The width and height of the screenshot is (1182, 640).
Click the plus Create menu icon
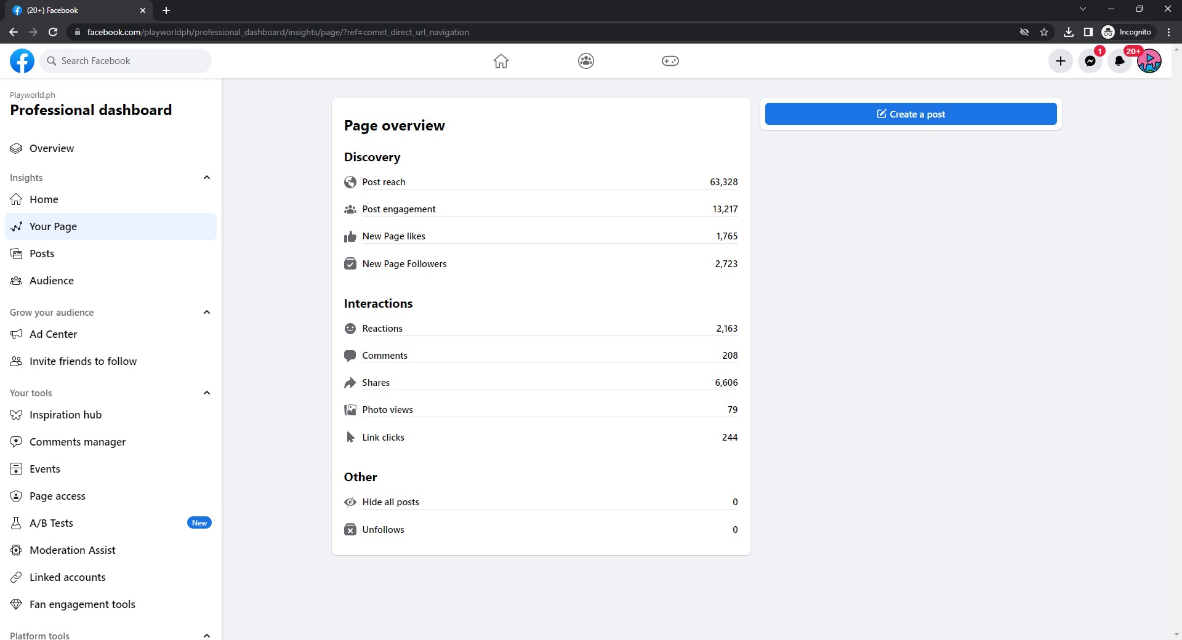(1060, 61)
